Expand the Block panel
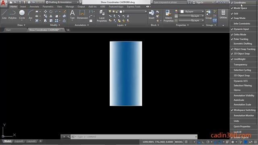 tap(155, 25)
